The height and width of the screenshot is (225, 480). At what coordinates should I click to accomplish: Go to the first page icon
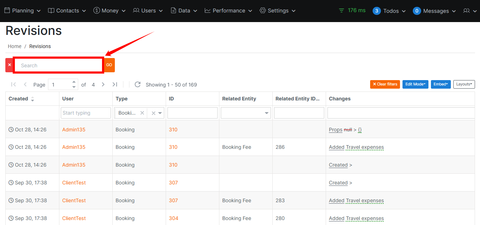(x=14, y=84)
